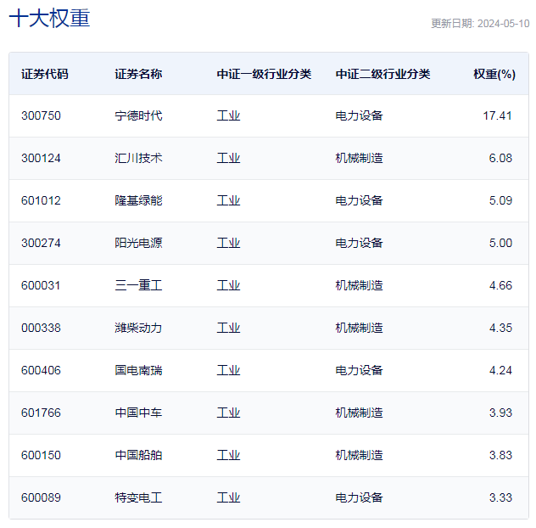536x528 pixels.
Task: Click weight value 17.41
Action: (497, 115)
